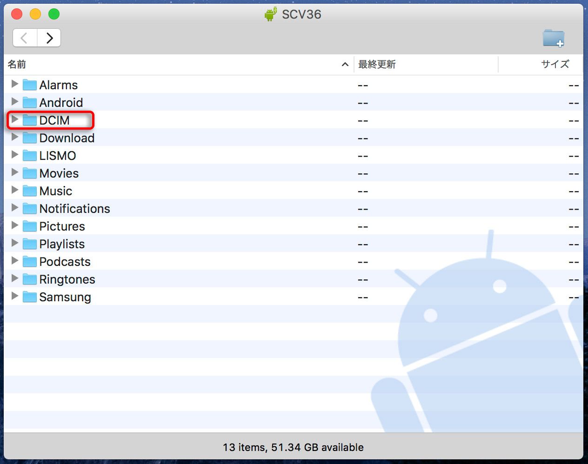The height and width of the screenshot is (464, 588).
Task: Click the Android folder name
Action: [x=61, y=103]
